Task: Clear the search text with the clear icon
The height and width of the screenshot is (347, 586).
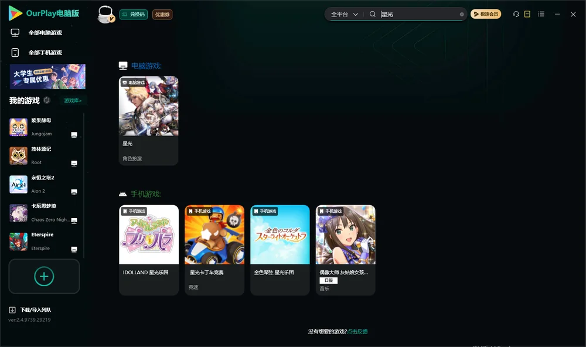Action: pos(462,14)
